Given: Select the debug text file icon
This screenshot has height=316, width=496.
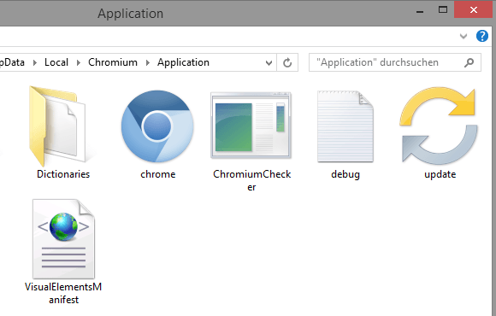Looking at the screenshot, I should tap(345, 126).
